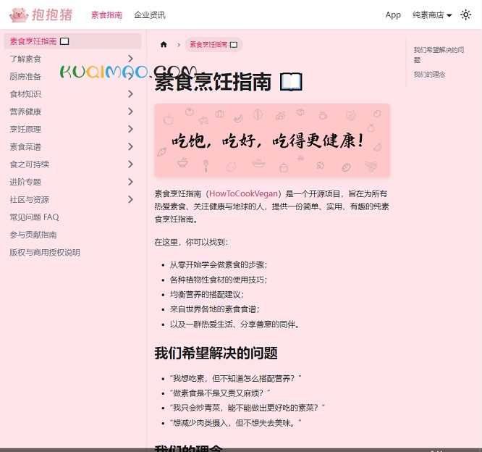Open the 食之可持续 sidebar section
This screenshot has height=452, width=482.
coord(29,164)
